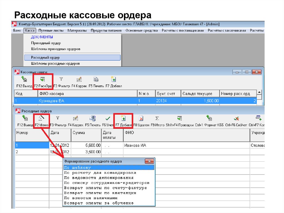Select По шаблону in popup list
The height and width of the screenshot is (213, 284).
[77, 167]
